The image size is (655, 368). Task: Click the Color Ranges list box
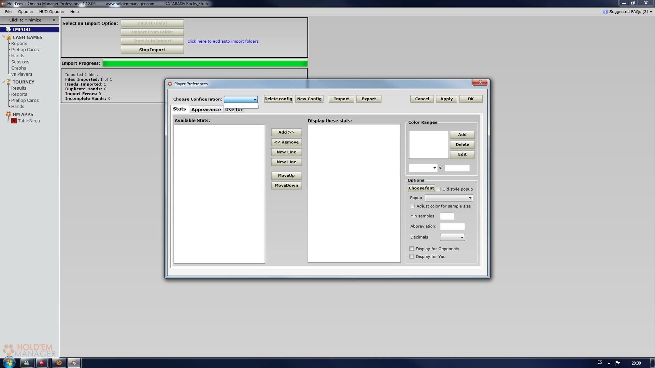click(429, 145)
